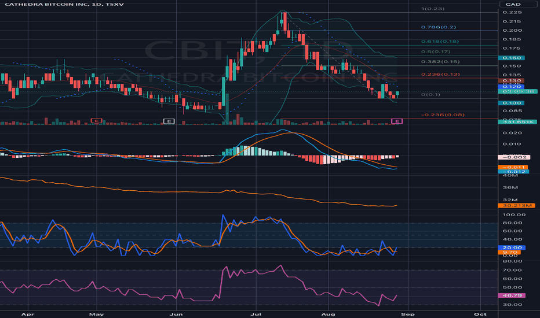The height and width of the screenshot is (318, 540).
Task: Click the 36M axis label
Action: 510,188
